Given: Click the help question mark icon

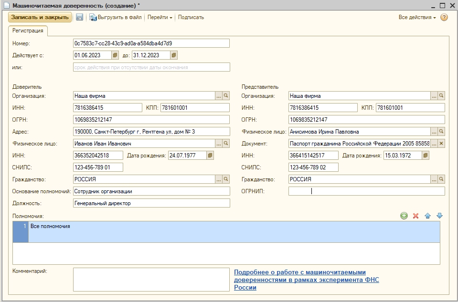Looking at the screenshot, I should pos(444,18).
